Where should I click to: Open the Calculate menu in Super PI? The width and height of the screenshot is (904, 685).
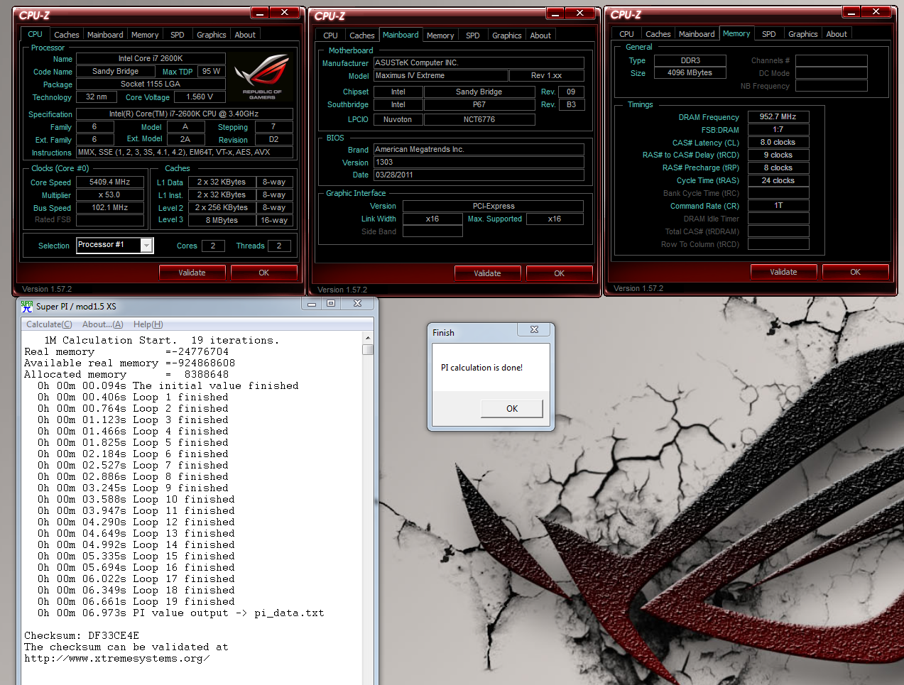click(x=49, y=324)
